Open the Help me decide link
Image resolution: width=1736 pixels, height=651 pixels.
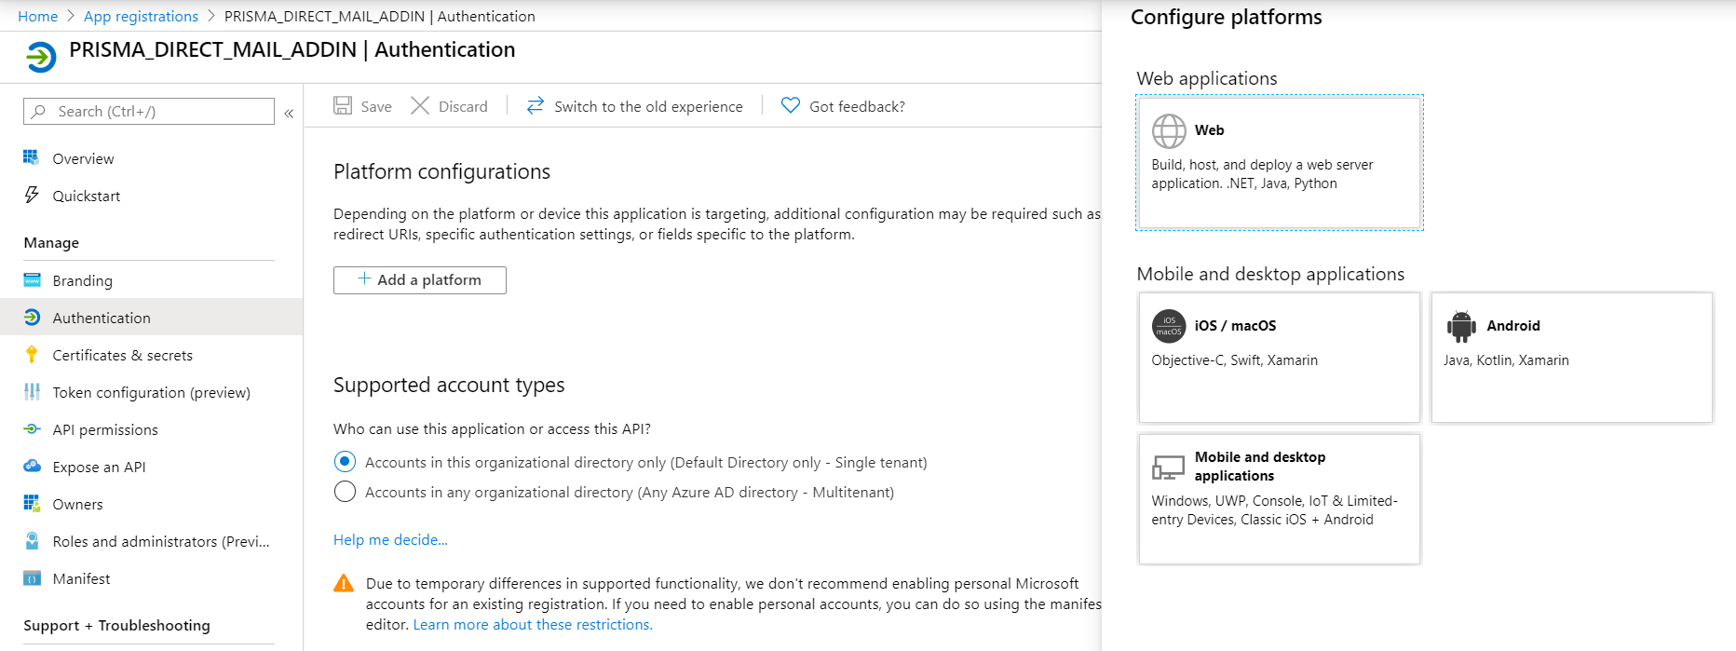(x=390, y=540)
